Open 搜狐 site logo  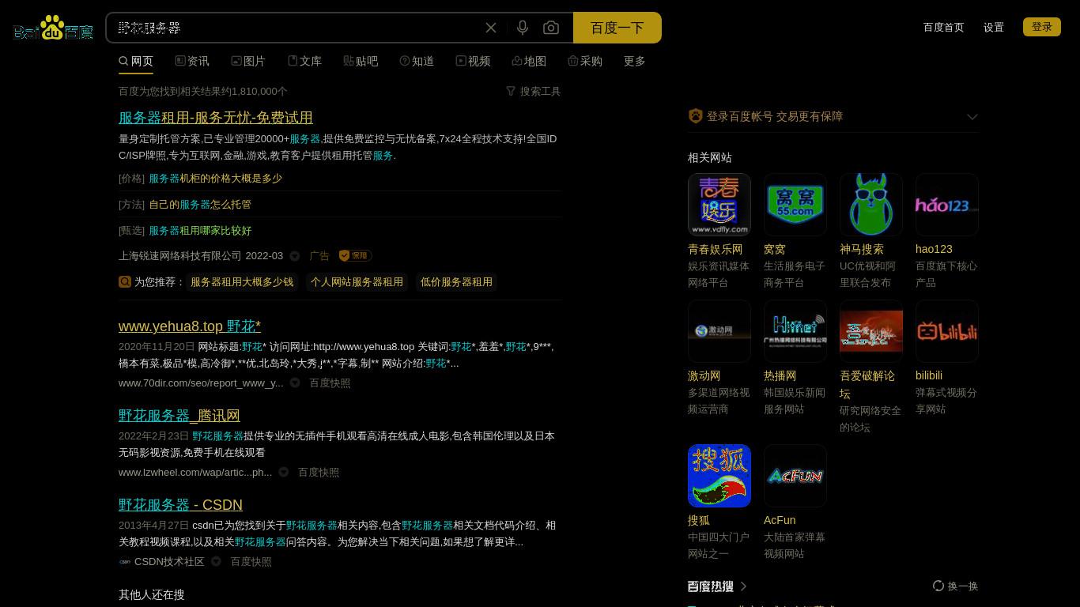coord(719,476)
